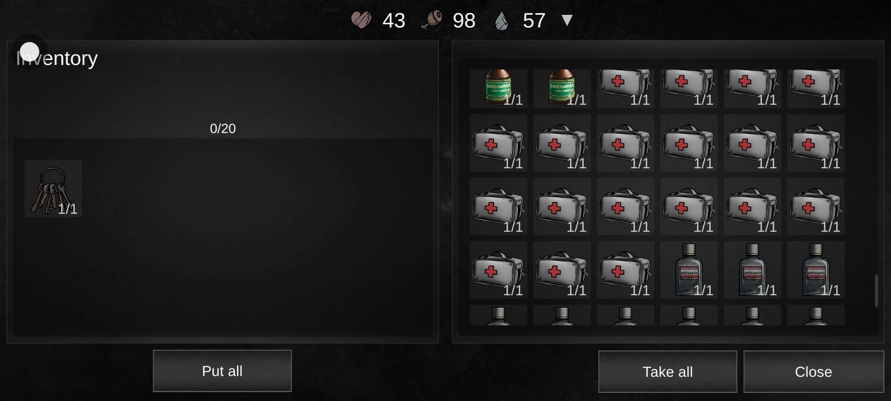Take the last antiseptic bottle in fourth row
The image size is (891, 401).
[816, 270]
